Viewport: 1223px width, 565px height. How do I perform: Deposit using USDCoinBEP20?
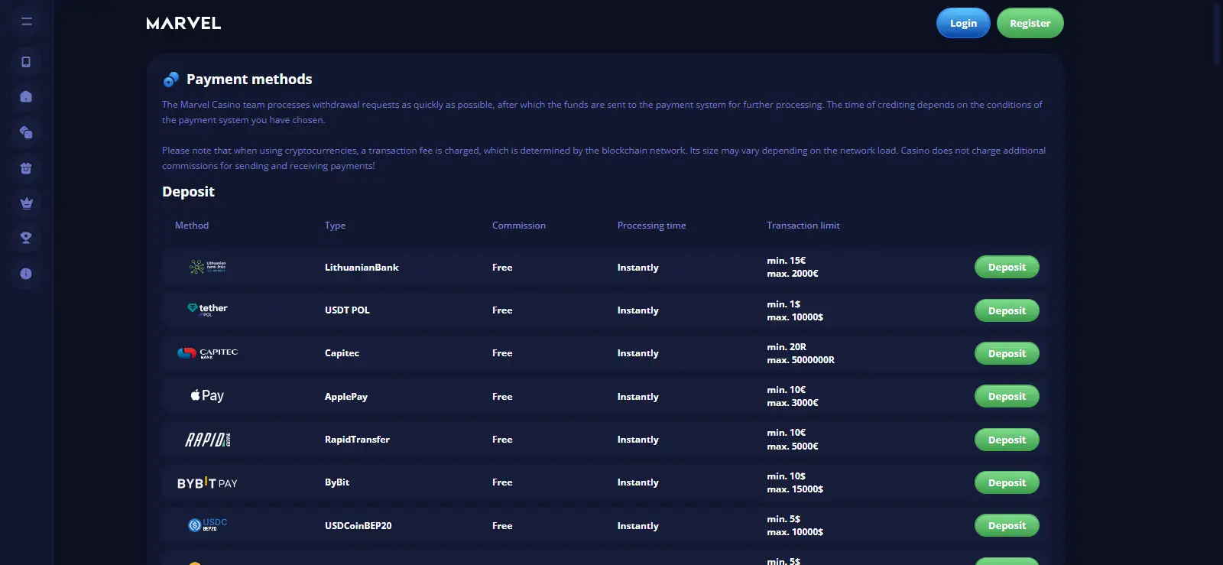point(1007,525)
